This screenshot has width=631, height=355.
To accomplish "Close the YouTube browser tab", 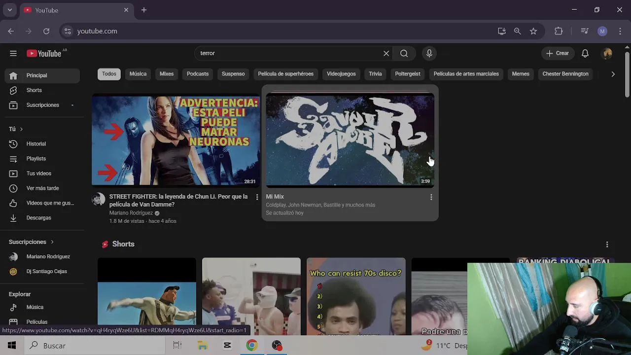I will pos(126,10).
